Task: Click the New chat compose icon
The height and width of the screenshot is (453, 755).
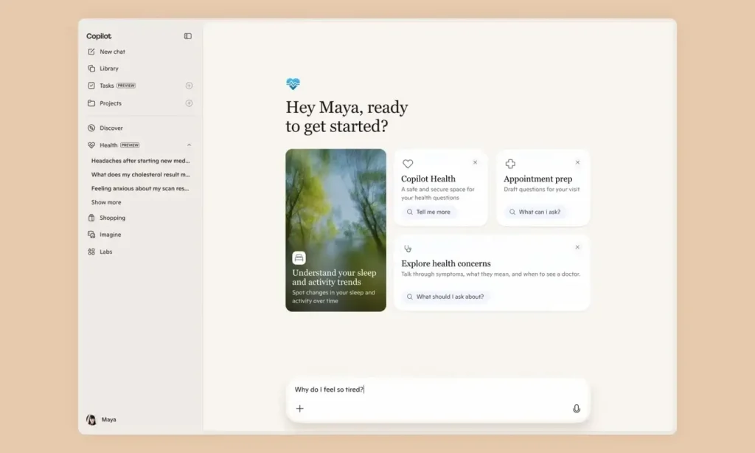Action: click(91, 52)
